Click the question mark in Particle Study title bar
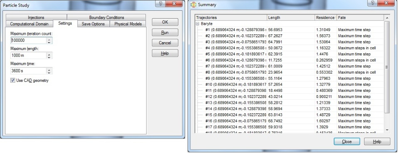 [160, 4]
